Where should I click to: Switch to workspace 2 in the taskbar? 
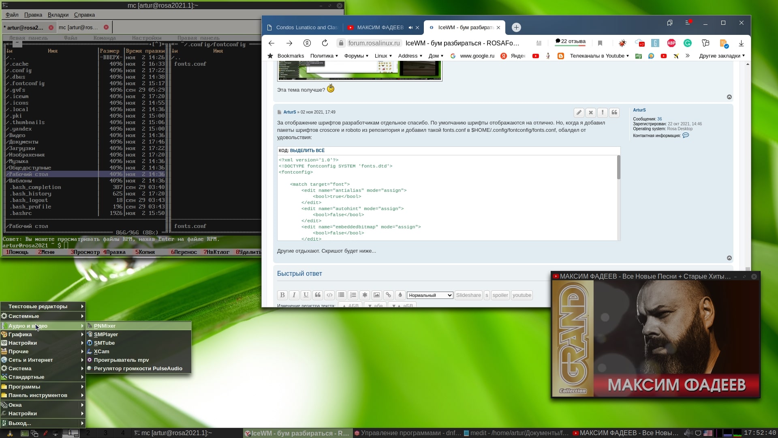[x=88, y=433]
